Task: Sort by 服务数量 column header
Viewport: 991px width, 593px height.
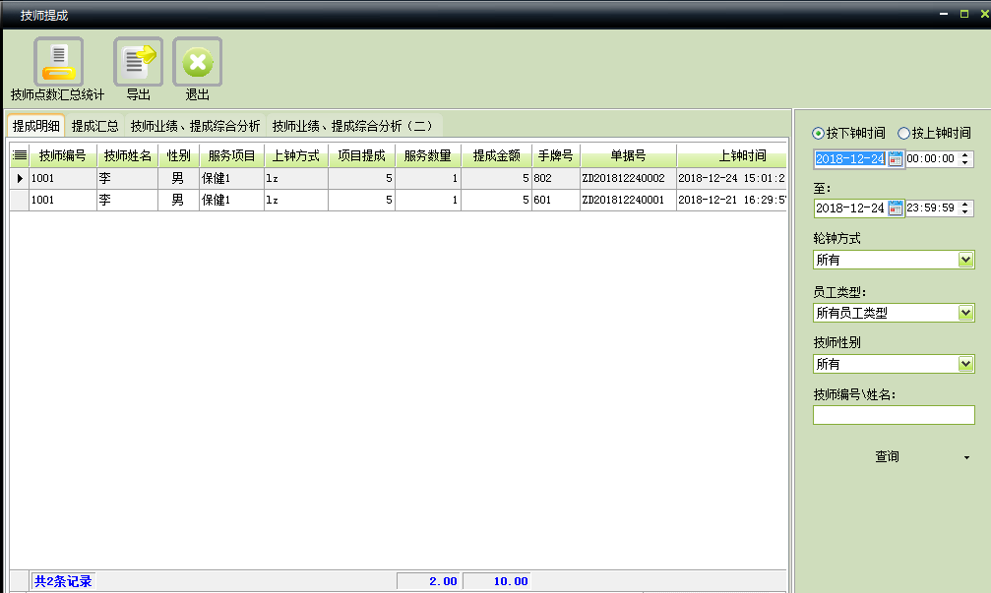Action: coord(428,155)
